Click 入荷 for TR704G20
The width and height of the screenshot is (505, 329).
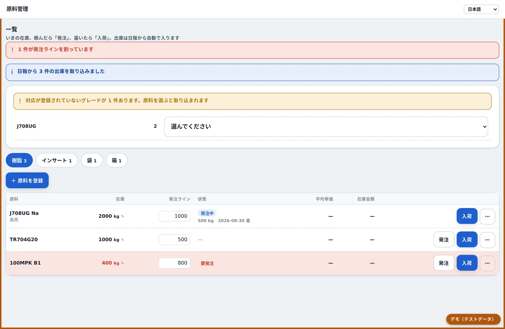pos(467,240)
